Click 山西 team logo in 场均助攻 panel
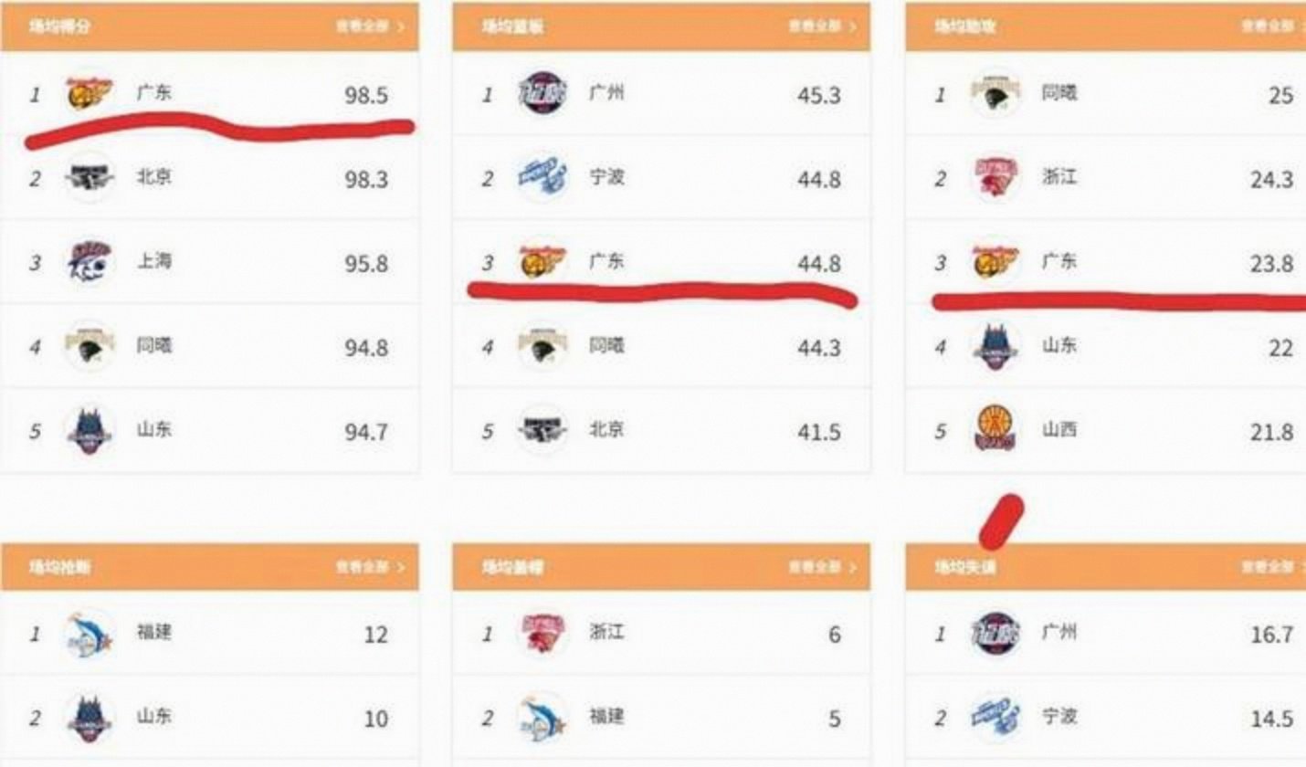This screenshot has width=1306, height=767. coord(995,430)
